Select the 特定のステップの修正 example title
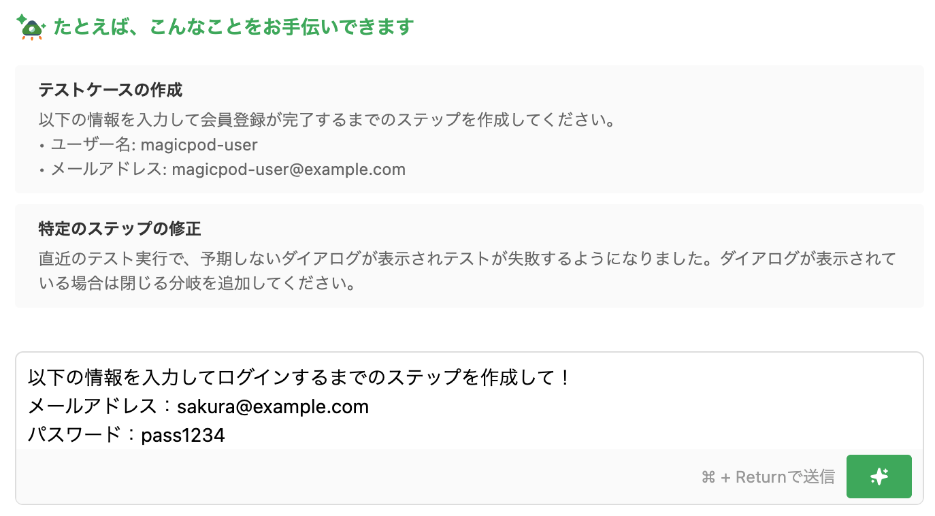Viewport: 935px width, 516px height. coord(120,229)
